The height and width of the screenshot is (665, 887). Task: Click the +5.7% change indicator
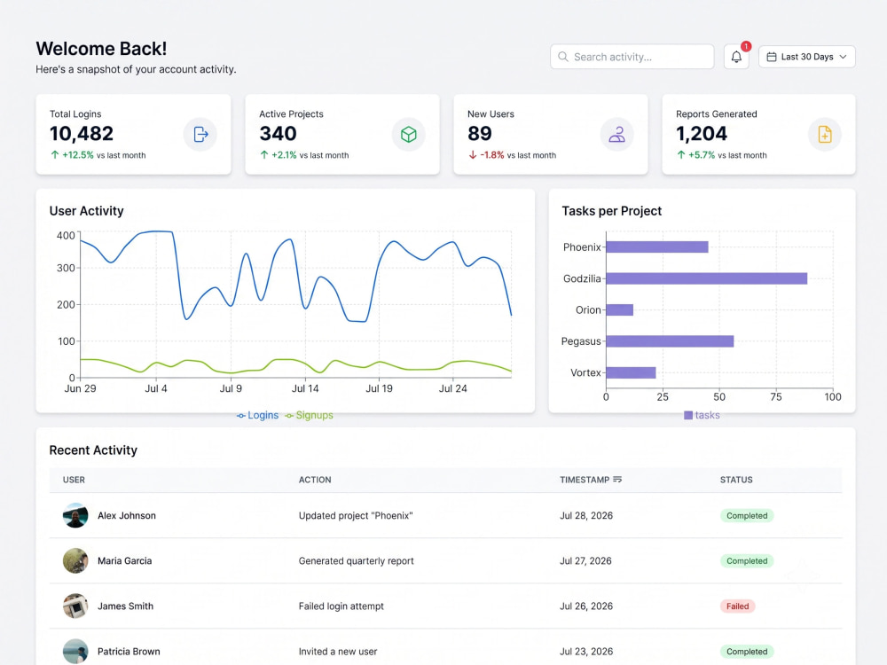(x=695, y=155)
